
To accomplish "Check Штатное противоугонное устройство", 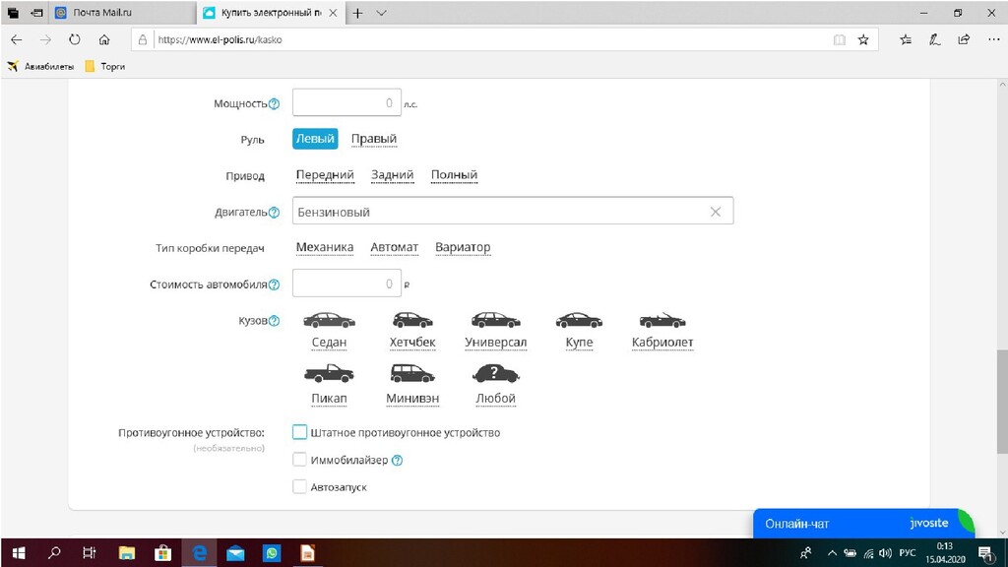I will [299, 433].
